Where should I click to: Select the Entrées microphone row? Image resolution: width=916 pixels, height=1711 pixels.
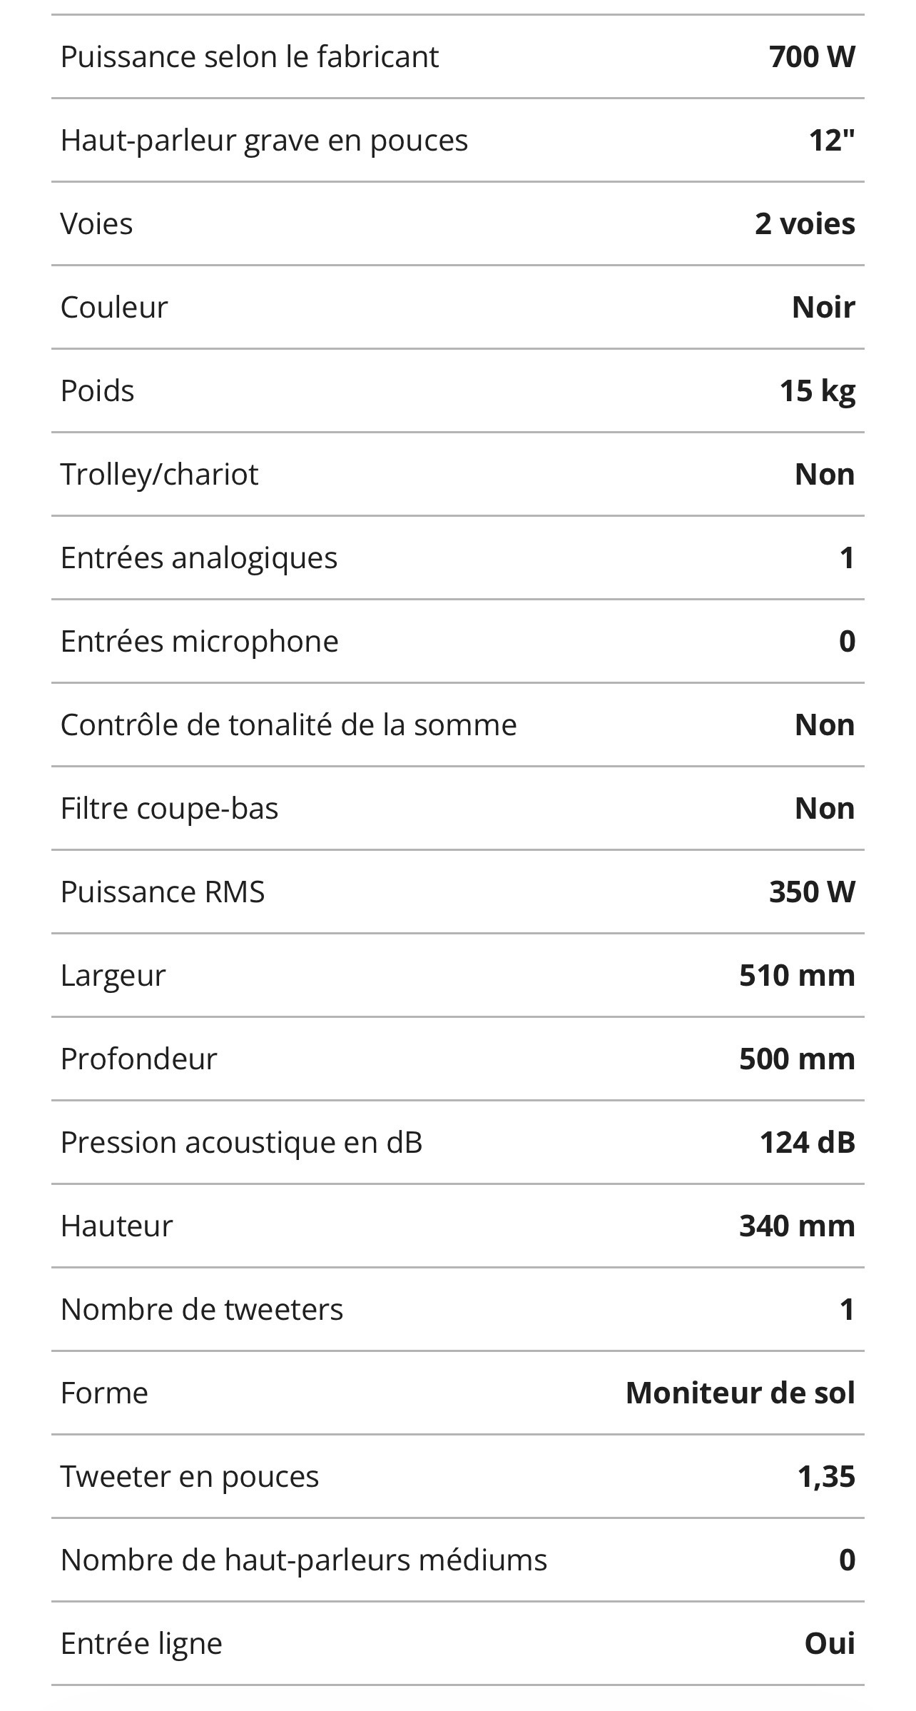[x=457, y=642]
